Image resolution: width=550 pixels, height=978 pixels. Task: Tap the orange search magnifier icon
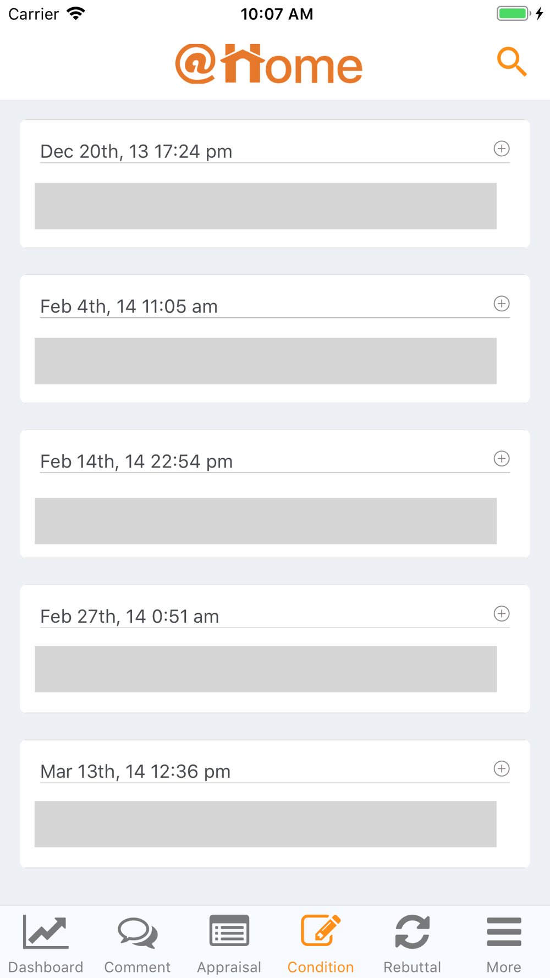click(x=512, y=62)
